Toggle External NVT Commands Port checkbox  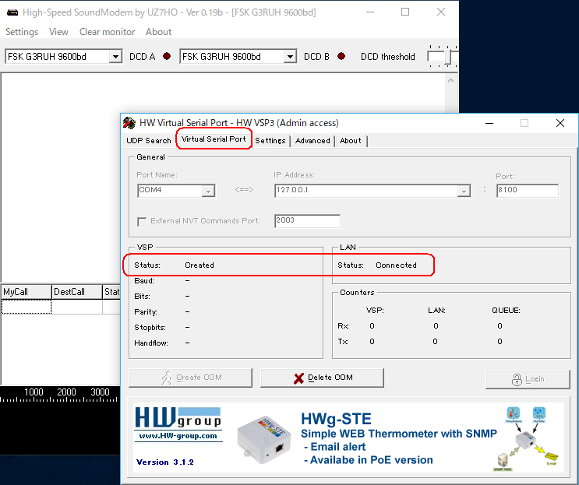142,221
